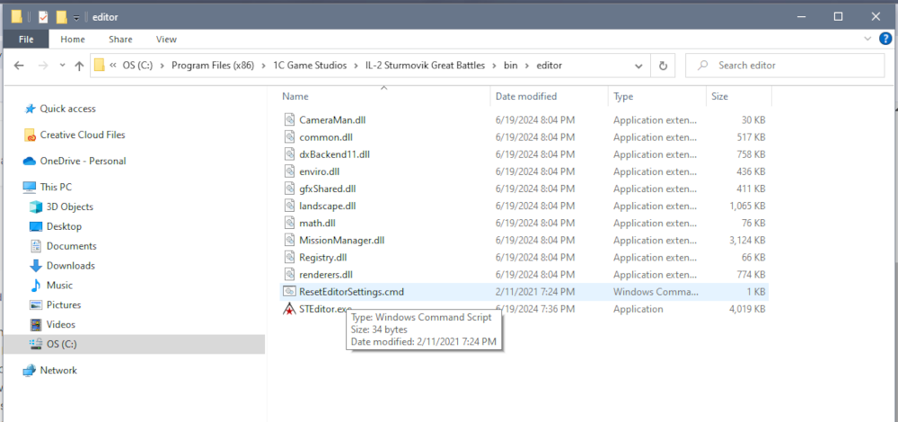
Task: Click the Properties icon in title bar
Action: click(43, 17)
